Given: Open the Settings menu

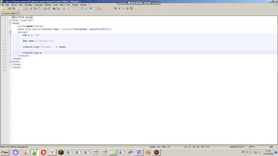Looking at the screenshot, I should pyautogui.click(x=48, y=5).
